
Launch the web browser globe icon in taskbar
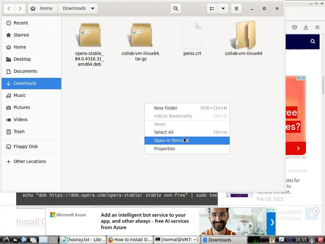[x=23, y=240]
